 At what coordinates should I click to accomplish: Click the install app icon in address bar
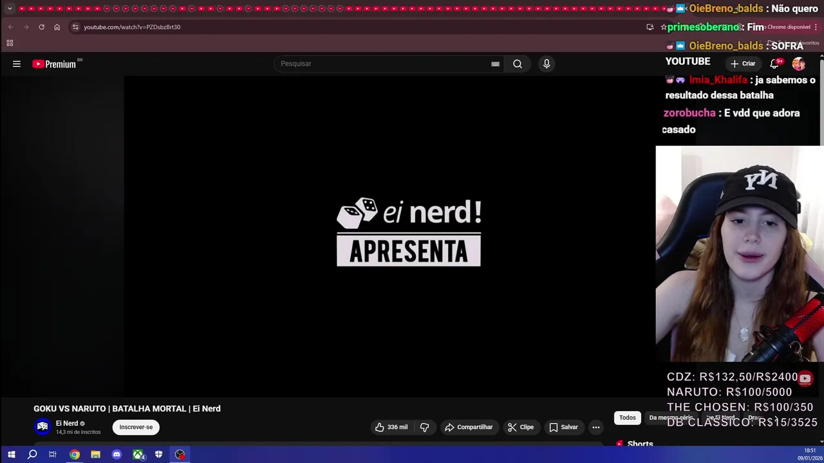pos(650,27)
